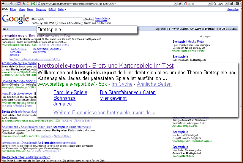Go forward with the forward arrow

[x=11, y=3]
